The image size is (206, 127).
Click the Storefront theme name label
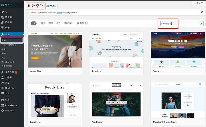(97, 71)
